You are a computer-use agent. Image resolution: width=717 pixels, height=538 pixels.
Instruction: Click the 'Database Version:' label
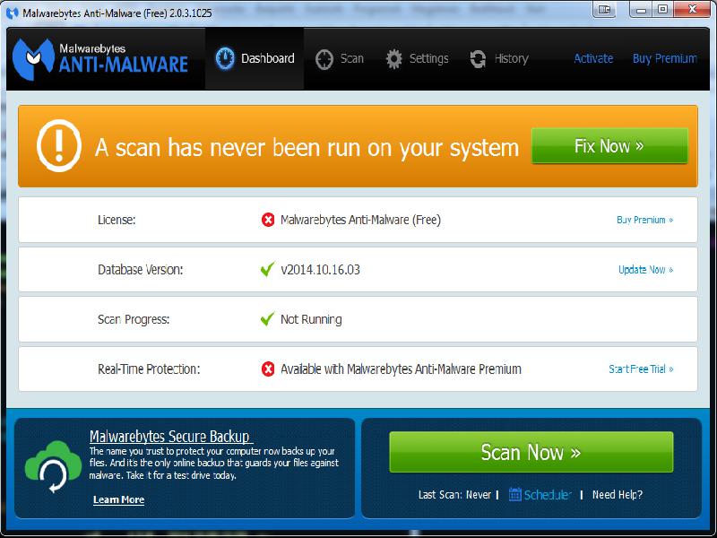pos(141,270)
